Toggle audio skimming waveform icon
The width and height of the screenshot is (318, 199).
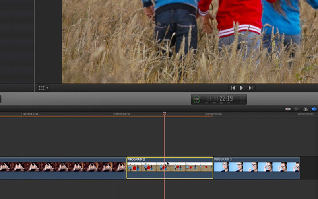pyautogui.click(x=297, y=109)
